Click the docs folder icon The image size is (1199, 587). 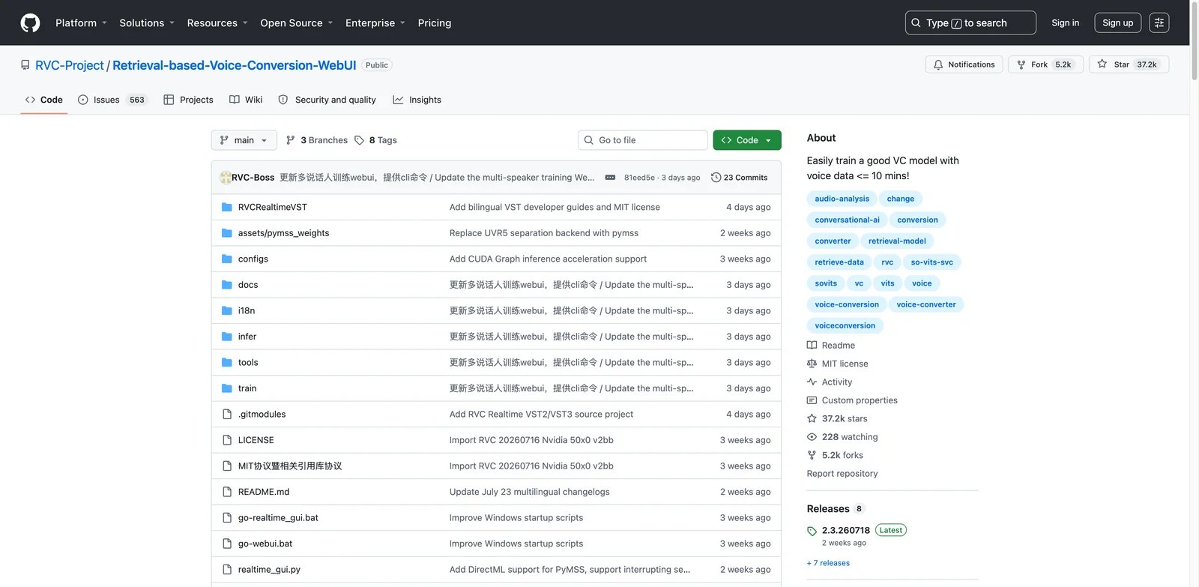[x=227, y=285]
